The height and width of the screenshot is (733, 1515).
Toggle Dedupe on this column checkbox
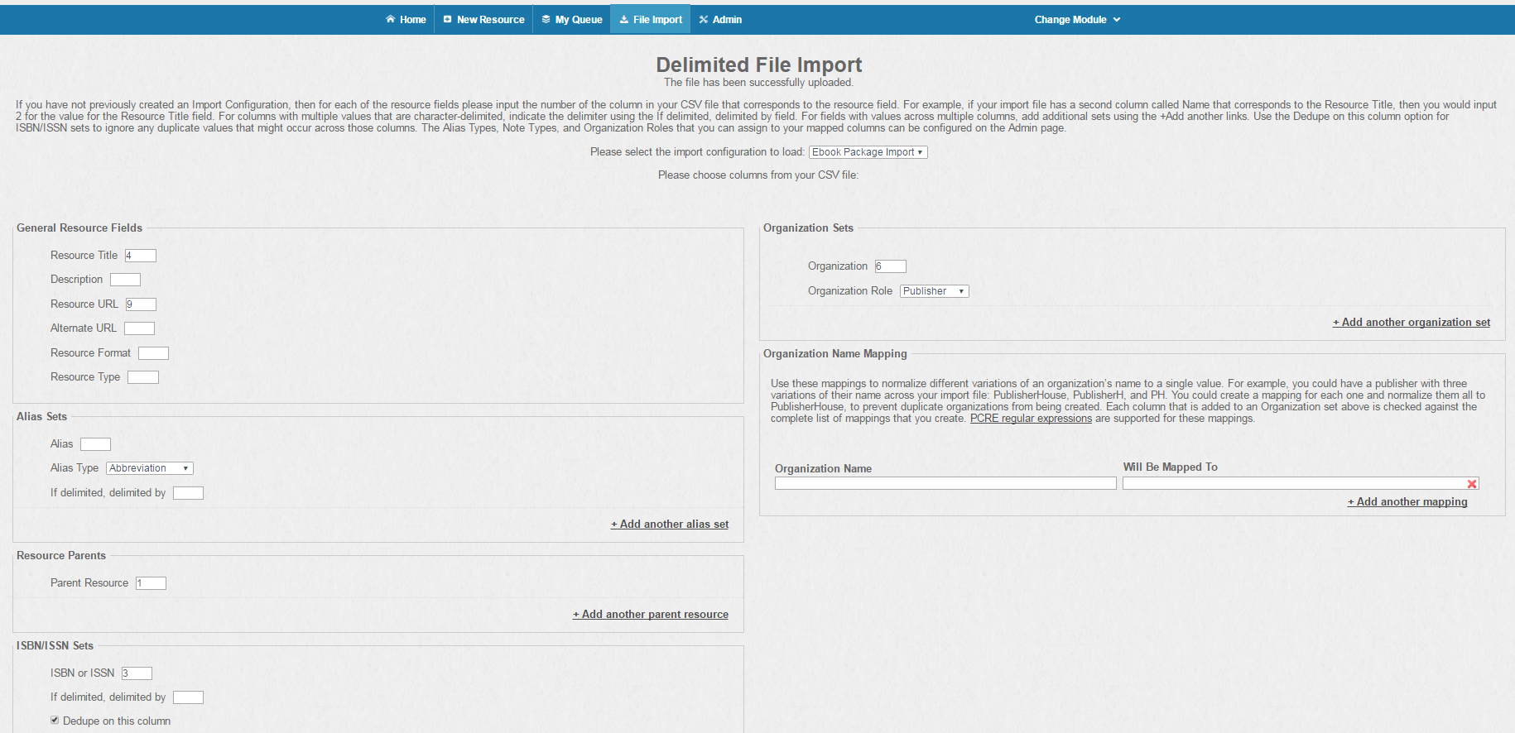[55, 720]
